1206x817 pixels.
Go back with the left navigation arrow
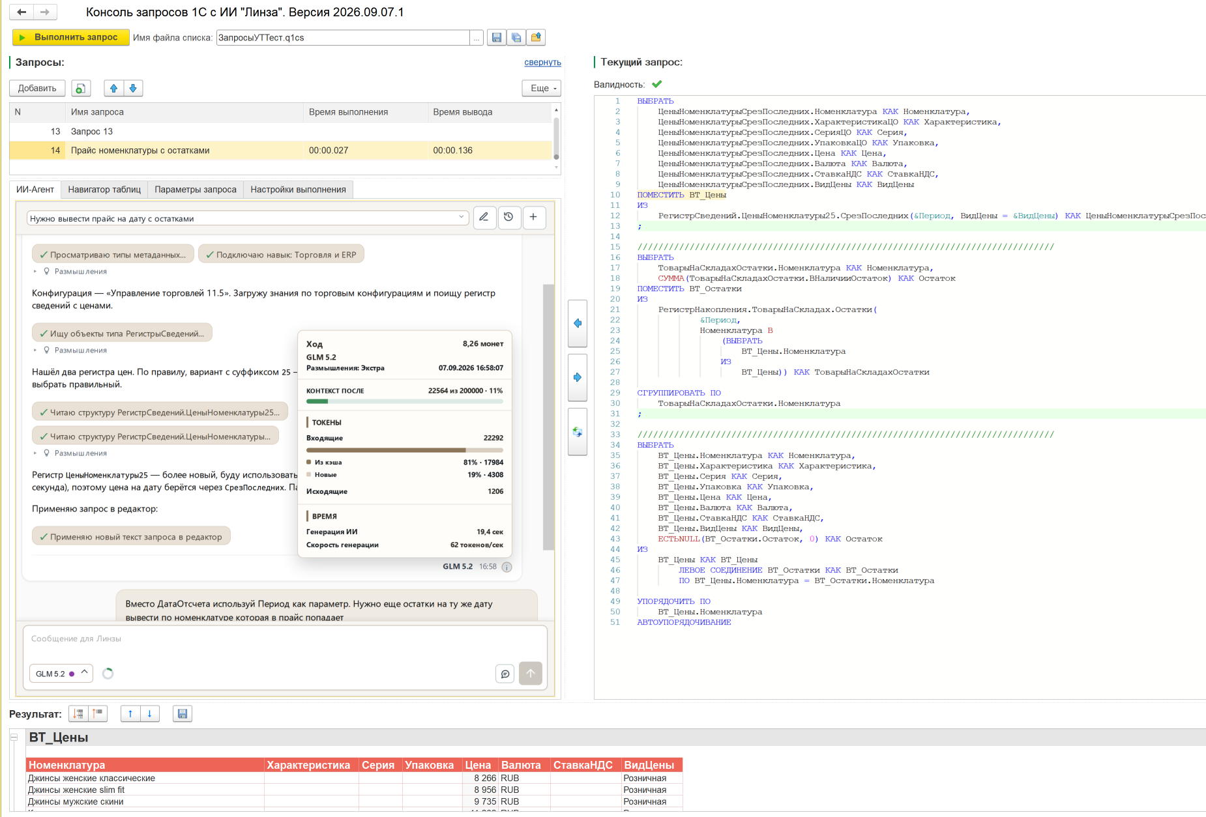coord(22,12)
